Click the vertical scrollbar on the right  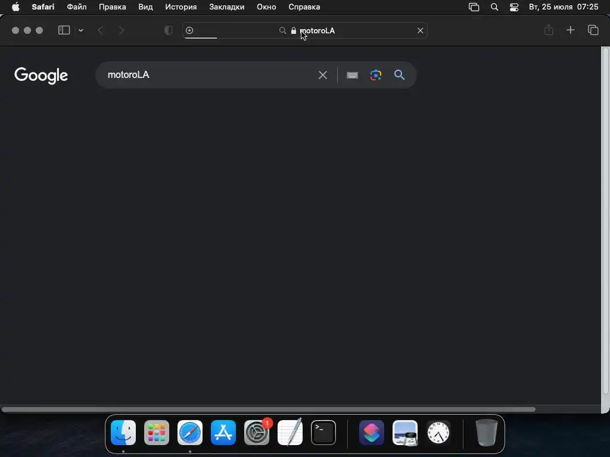tap(605, 221)
